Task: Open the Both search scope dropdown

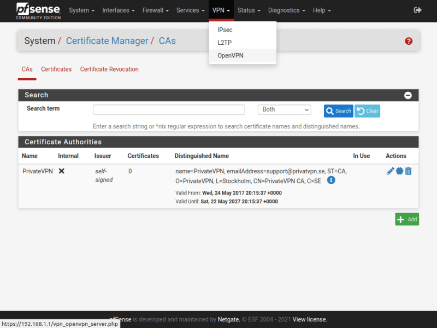Action: coord(284,110)
